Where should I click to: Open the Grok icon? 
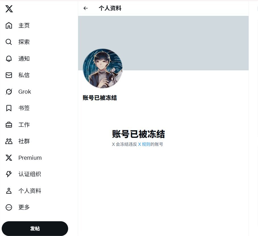click(x=9, y=91)
